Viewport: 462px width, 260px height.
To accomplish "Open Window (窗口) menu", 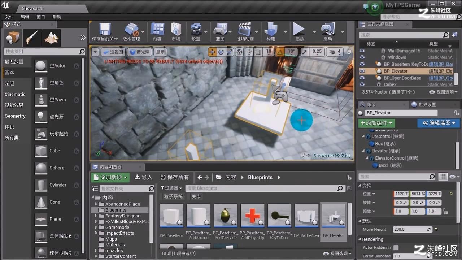I will point(41,17).
